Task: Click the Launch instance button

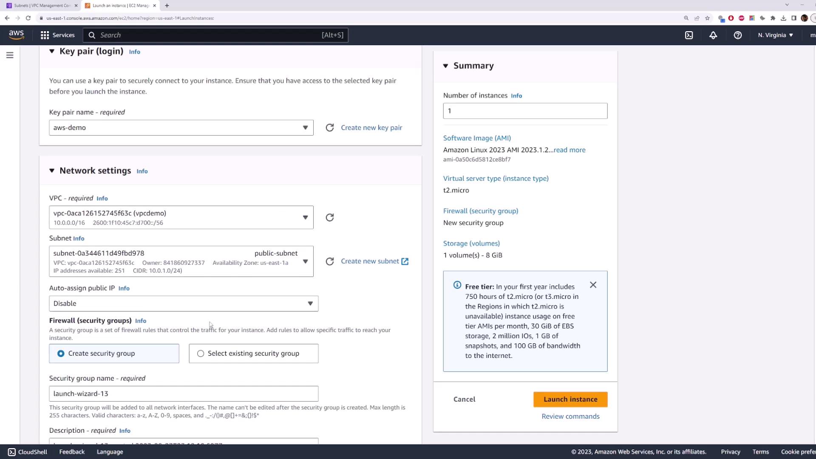Action: tap(570, 399)
